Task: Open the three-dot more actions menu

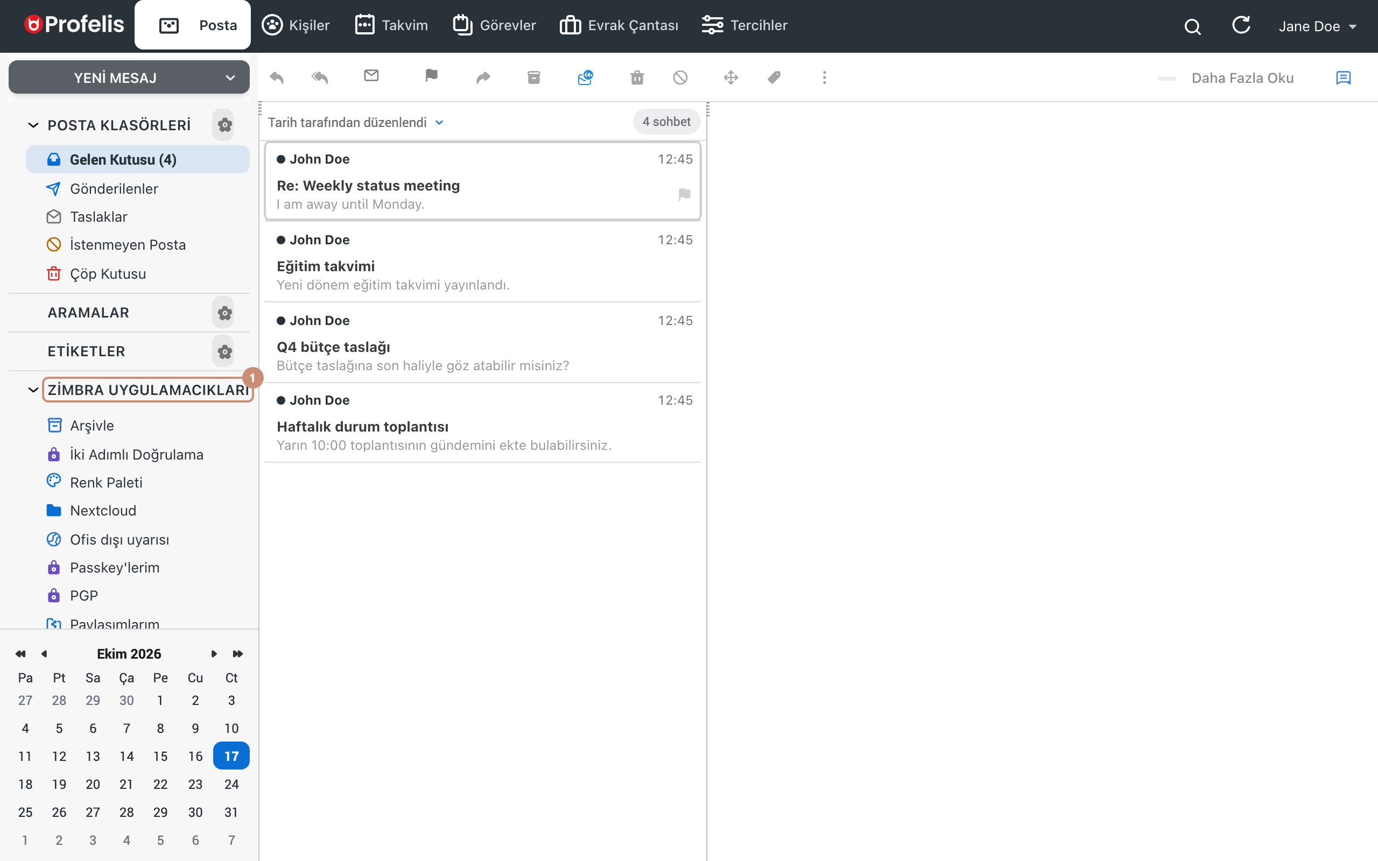Action: coord(825,77)
